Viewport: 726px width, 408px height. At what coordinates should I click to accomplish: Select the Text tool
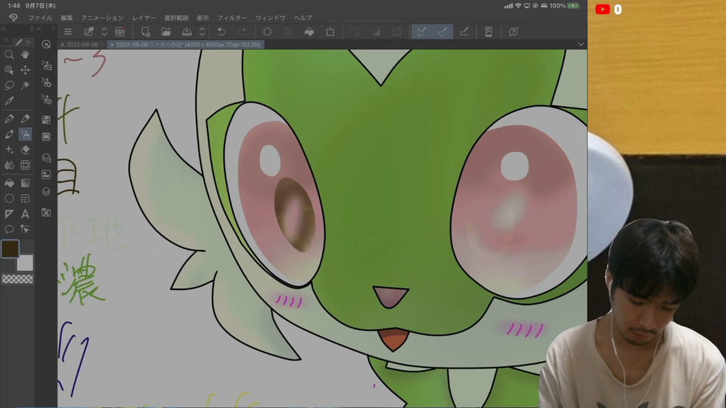click(25, 214)
